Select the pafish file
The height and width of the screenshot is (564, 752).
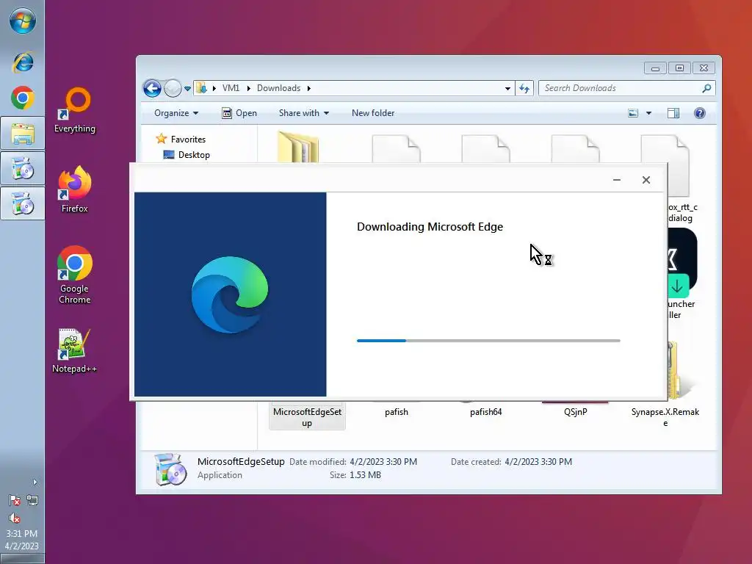tap(396, 412)
